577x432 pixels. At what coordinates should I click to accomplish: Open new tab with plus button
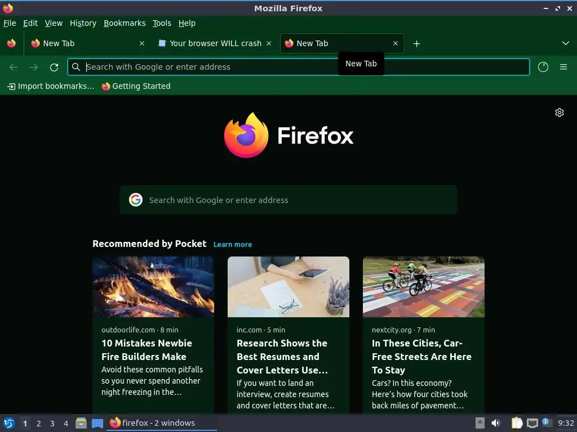coord(416,44)
